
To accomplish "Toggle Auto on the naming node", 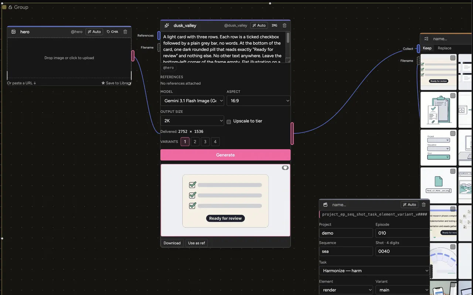I will pyautogui.click(x=409, y=205).
